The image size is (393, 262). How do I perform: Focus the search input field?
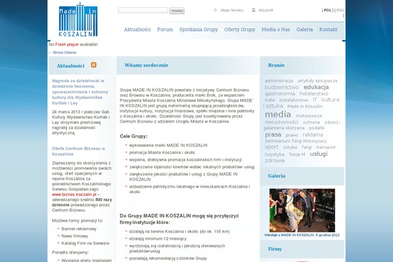click(x=143, y=10)
